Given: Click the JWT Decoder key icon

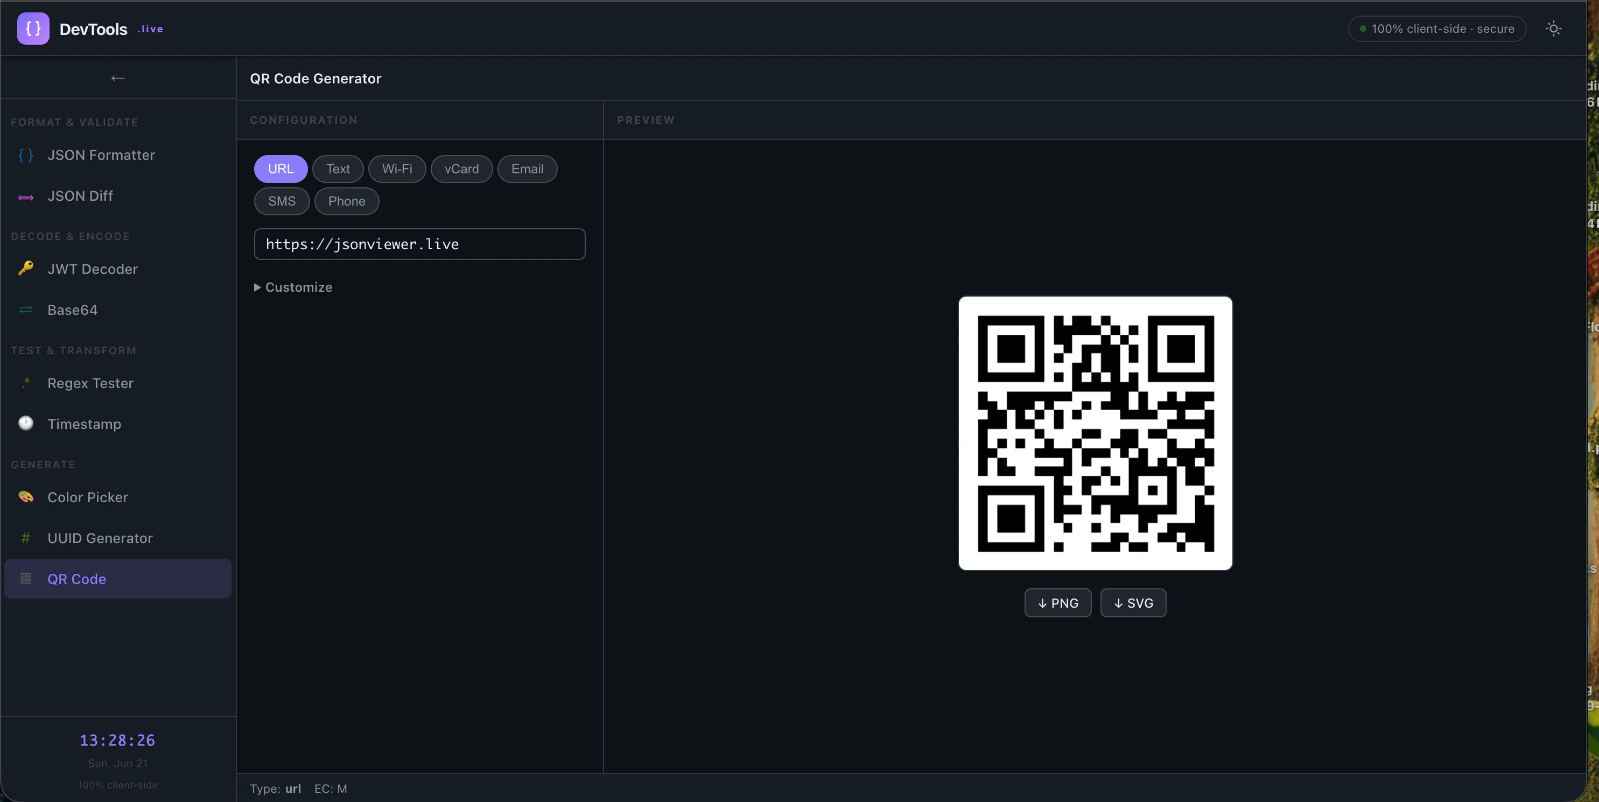Looking at the screenshot, I should 25,269.
